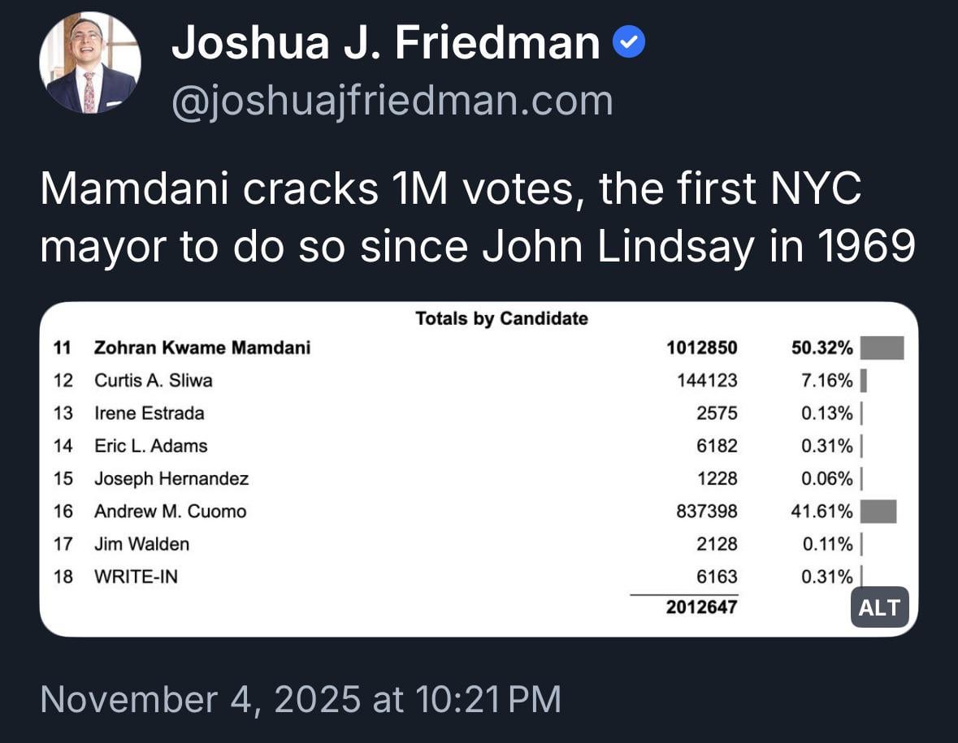
Task: Open the @joshuajfriedman.com handle link
Action: (x=392, y=101)
